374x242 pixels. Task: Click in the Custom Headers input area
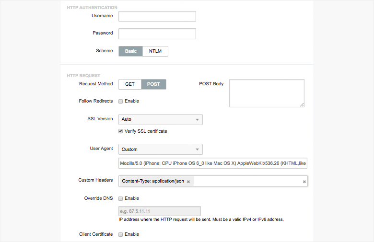[x=247, y=181]
